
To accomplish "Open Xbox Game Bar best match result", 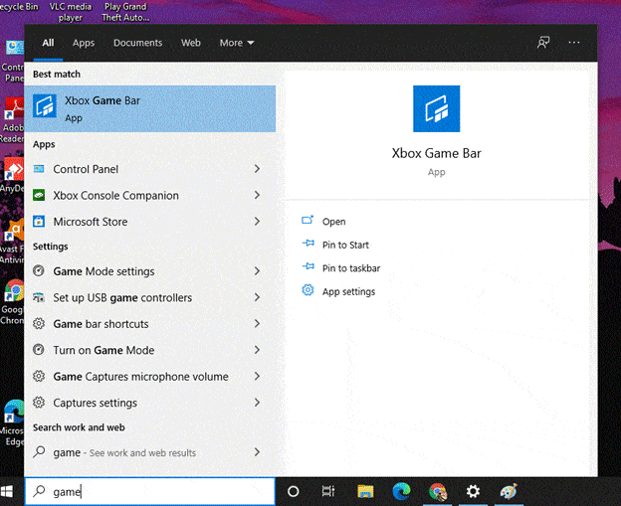I will click(150, 108).
